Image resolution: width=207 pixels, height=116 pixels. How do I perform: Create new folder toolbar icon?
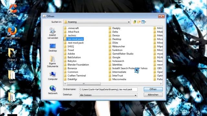tap(139, 22)
